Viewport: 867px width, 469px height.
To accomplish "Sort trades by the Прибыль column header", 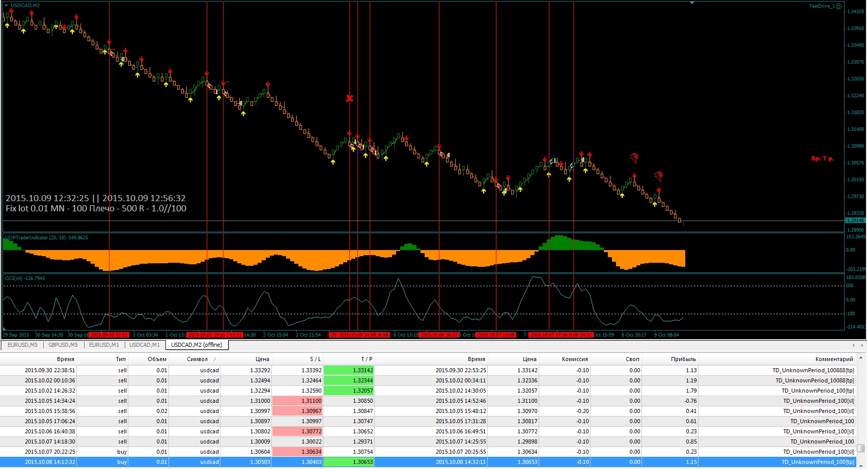I will (683, 359).
